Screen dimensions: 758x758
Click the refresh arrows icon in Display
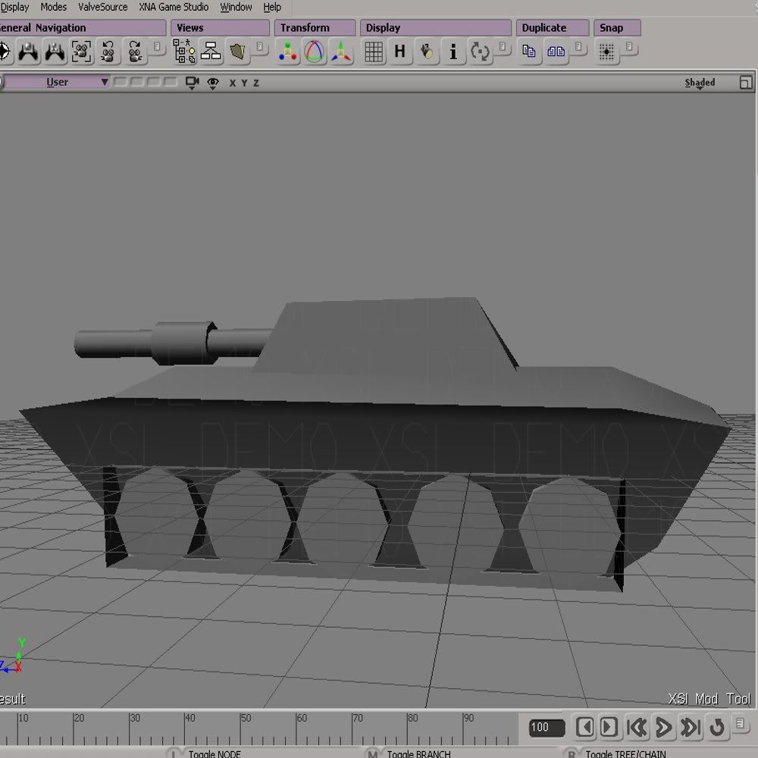coord(480,52)
